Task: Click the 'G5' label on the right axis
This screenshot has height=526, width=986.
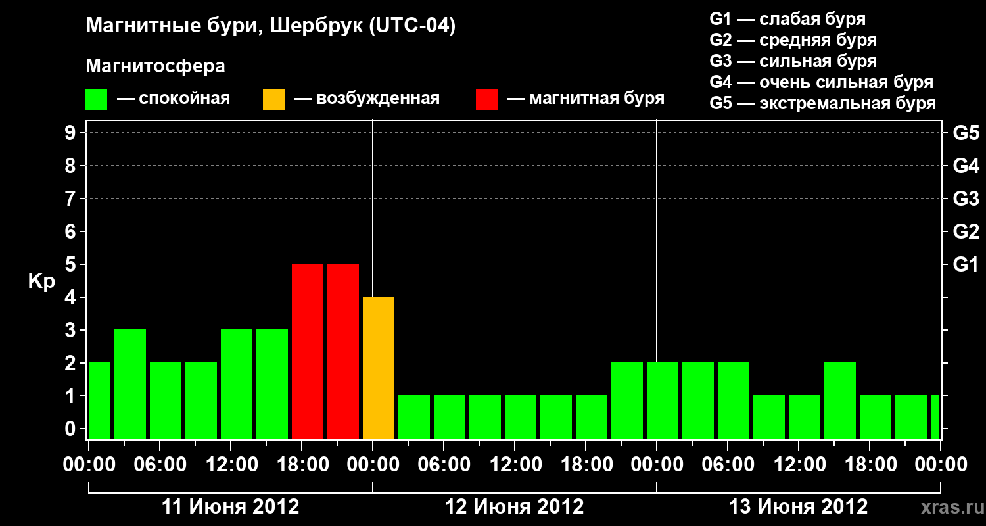Action: tap(966, 133)
